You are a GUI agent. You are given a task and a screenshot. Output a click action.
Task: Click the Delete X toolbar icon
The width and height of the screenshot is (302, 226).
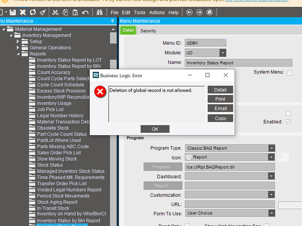click(23, 12)
